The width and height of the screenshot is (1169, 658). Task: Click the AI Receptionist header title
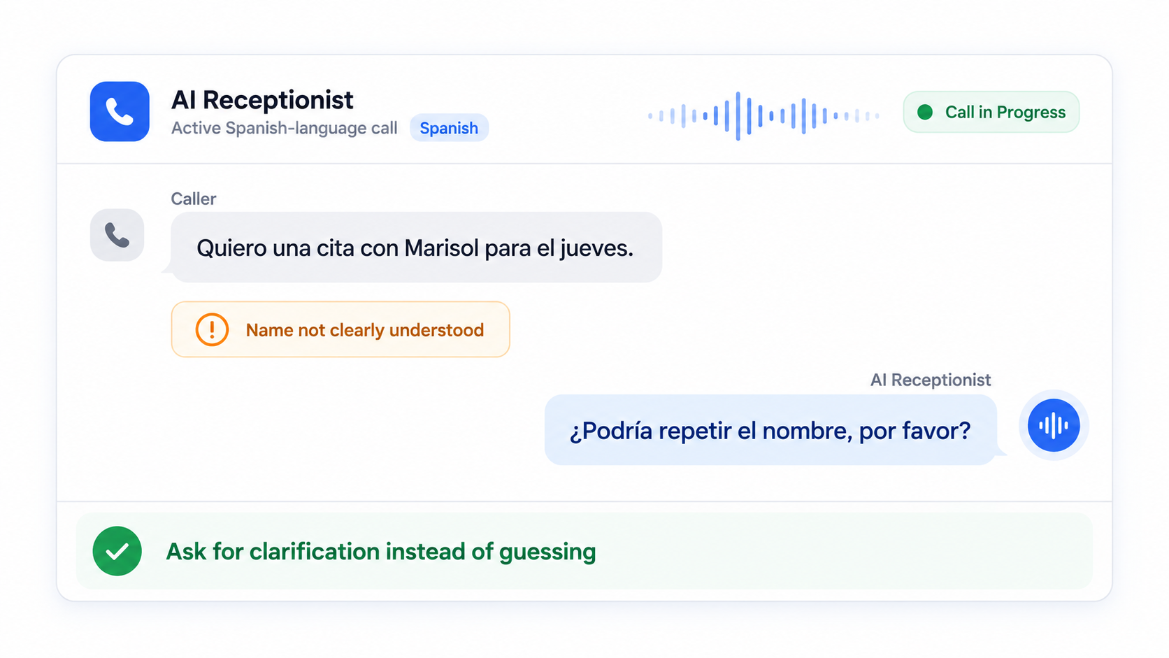[262, 100]
